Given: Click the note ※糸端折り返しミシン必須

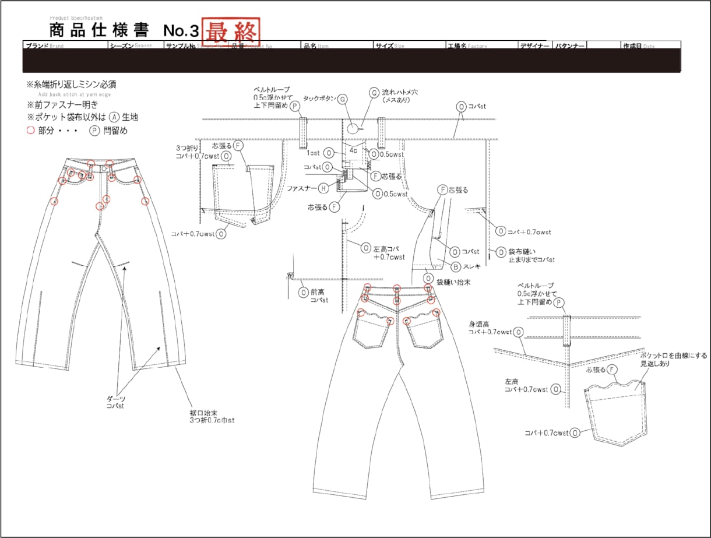Looking at the screenshot, I should (71, 85).
